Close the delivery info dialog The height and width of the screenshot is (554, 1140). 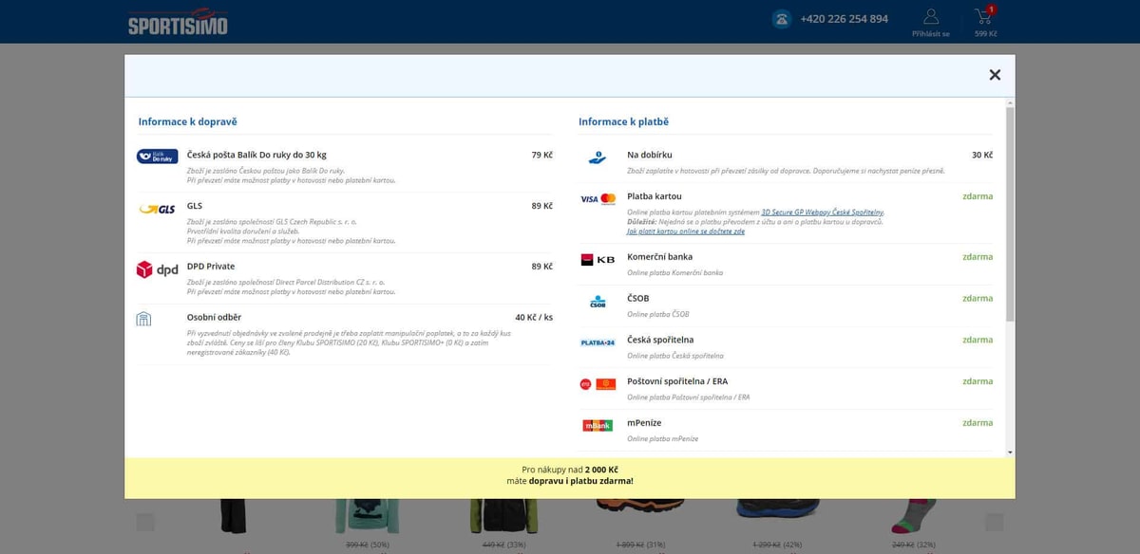pyautogui.click(x=995, y=75)
